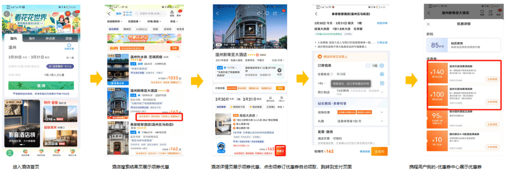The width and height of the screenshot is (508, 172).
Task: Click the search keyword field on results page
Action: click(151, 14)
